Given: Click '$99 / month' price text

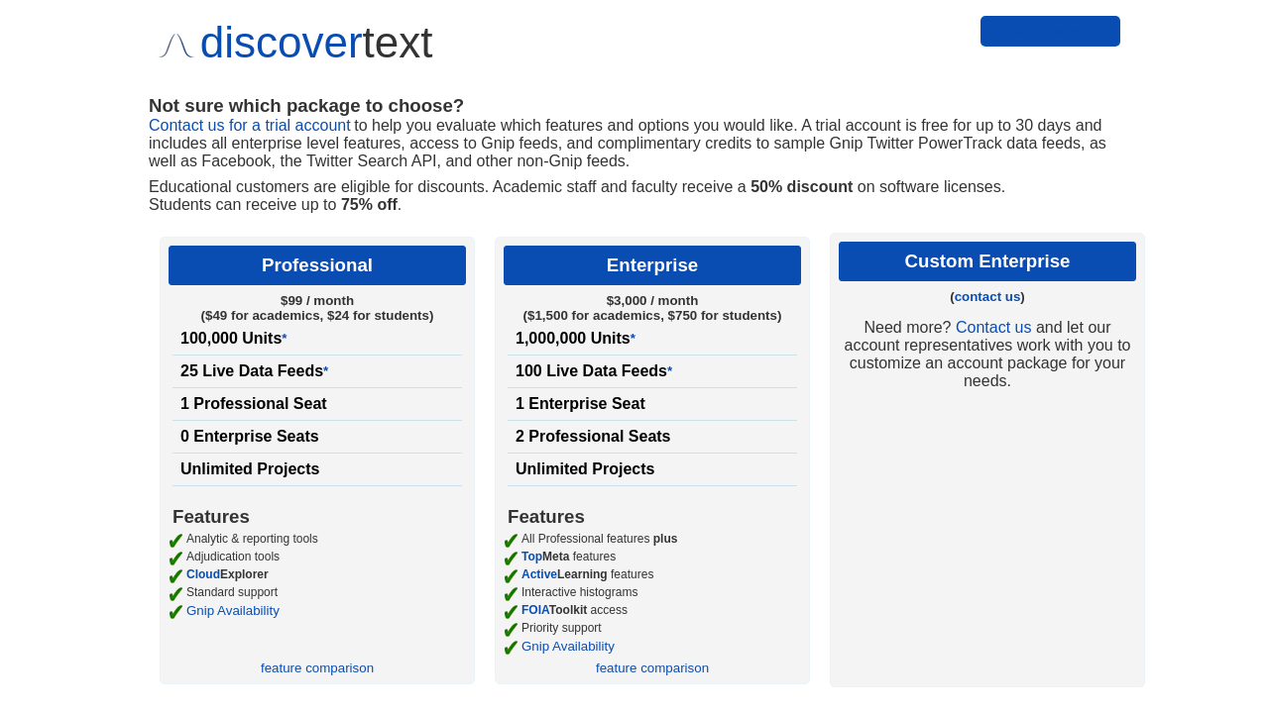Looking at the screenshot, I should coord(317,301).
